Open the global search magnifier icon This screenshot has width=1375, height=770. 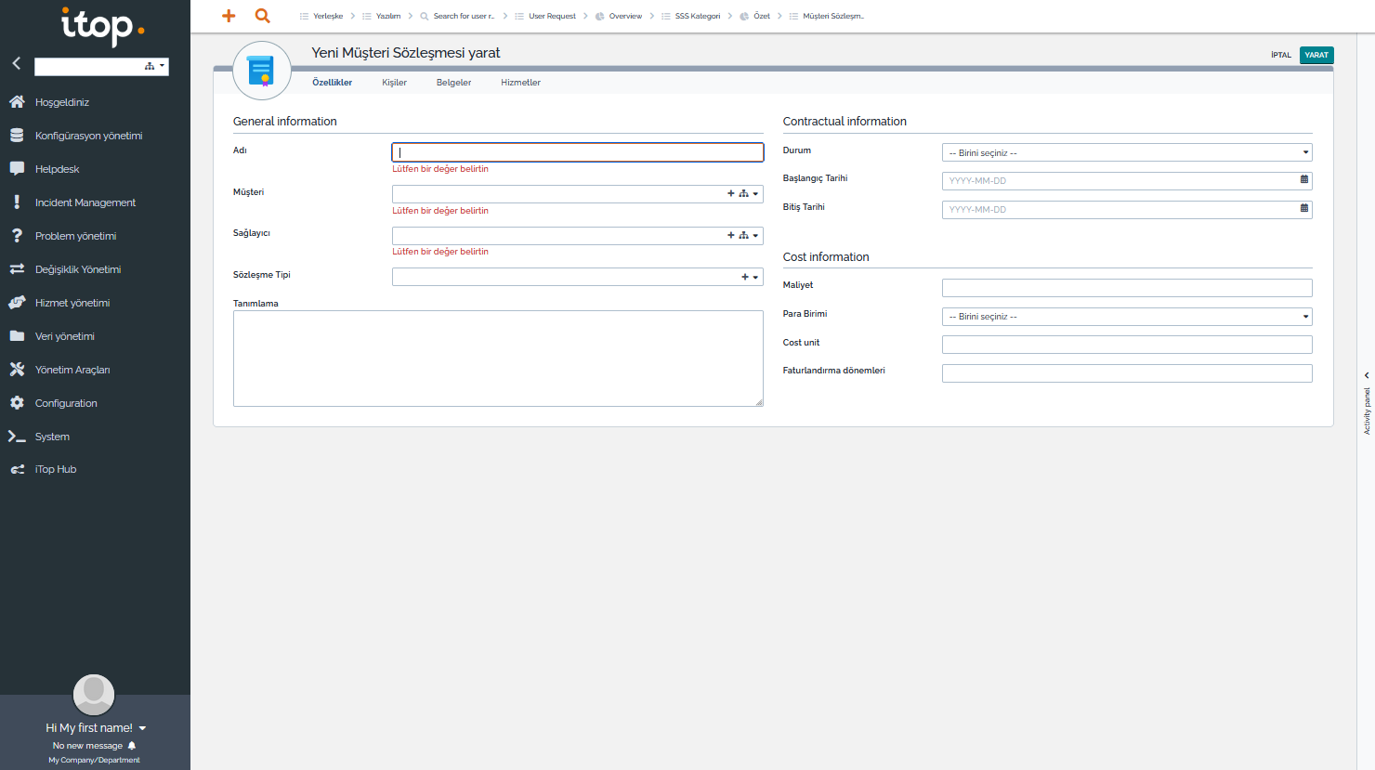coord(263,16)
